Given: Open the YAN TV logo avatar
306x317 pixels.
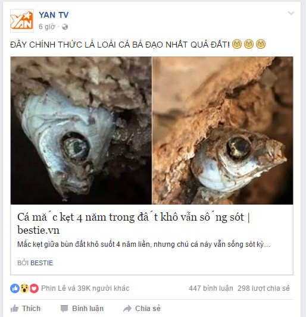Looking at the screenshot, I should click(22, 21).
